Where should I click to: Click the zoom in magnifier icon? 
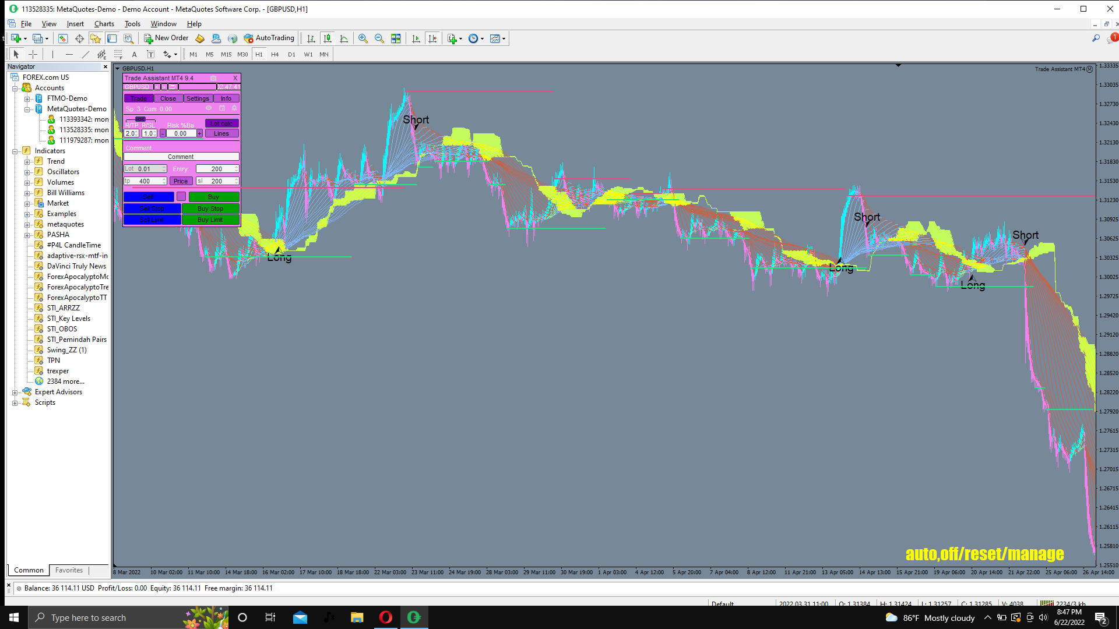point(363,38)
